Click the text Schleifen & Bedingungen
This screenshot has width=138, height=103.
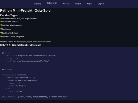(12, 25)
